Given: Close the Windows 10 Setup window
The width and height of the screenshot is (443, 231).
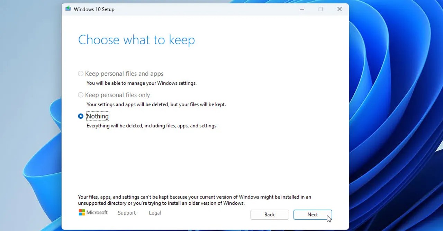Looking at the screenshot, I should coord(340,9).
